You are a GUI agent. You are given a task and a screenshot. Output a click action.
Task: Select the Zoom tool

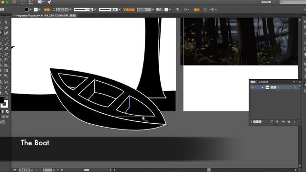[6, 93]
